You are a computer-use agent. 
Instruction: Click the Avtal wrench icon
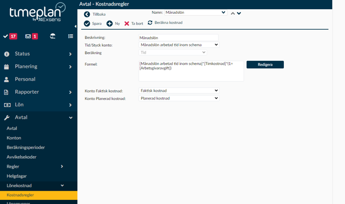(7, 118)
